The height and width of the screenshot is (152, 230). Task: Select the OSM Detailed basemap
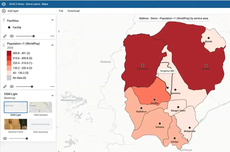tap(41, 109)
